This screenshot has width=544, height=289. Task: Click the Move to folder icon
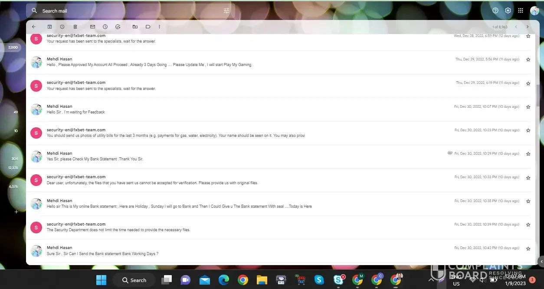pyautogui.click(x=135, y=27)
